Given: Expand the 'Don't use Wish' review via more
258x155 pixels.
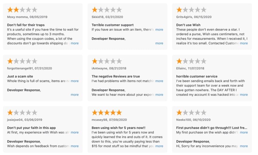Looking at the screenshot, I should tap(244, 43).
